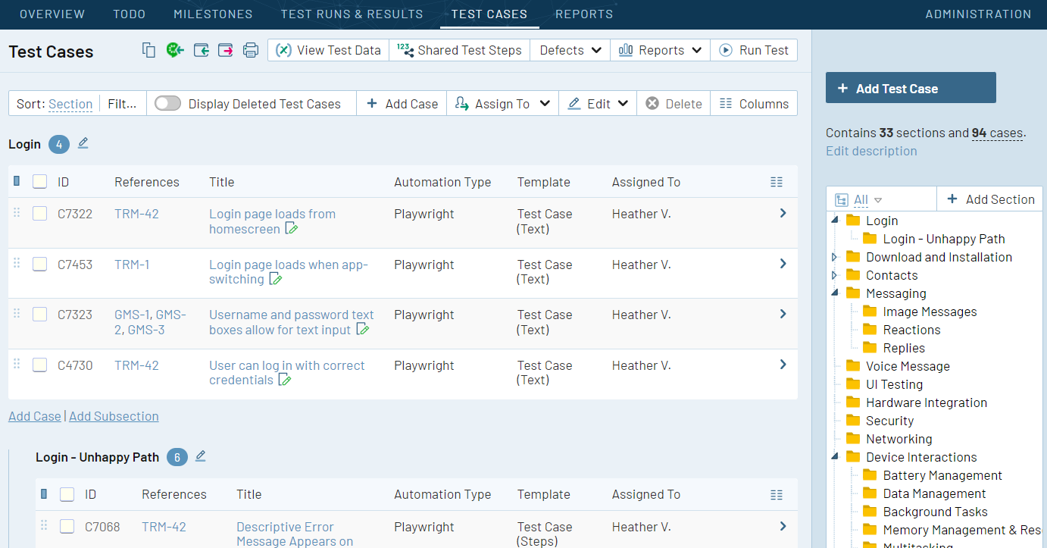Edit the Login section name via pencil icon

point(83,143)
